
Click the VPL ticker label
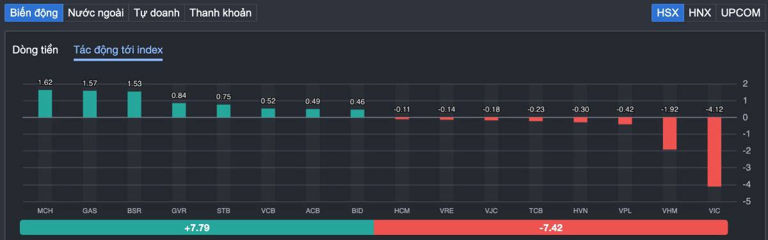625,210
